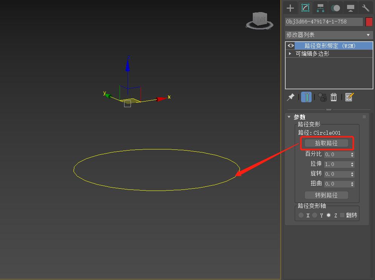The width and height of the screenshot is (375, 280).
Task: Open the 修改器列表 dropdown
Action: click(x=327, y=34)
